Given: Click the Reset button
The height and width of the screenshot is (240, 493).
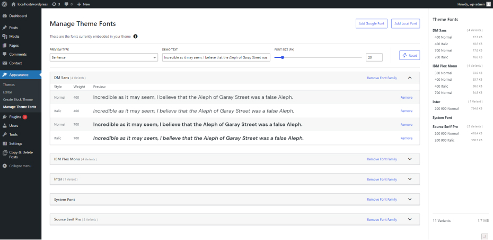Looking at the screenshot, I should coord(409,55).
